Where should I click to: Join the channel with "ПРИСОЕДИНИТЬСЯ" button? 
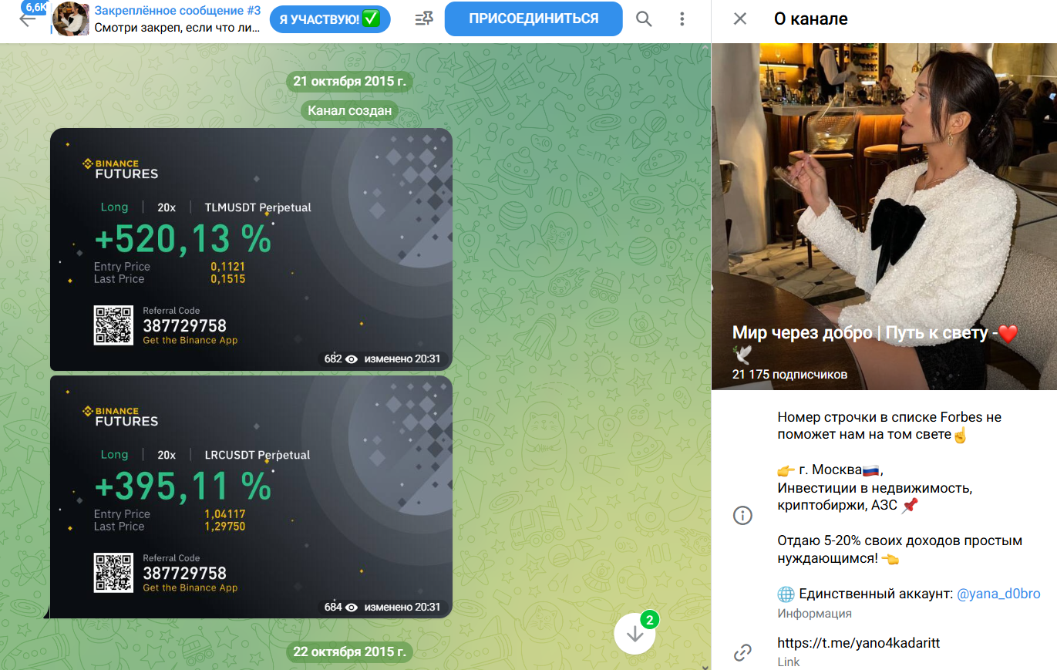(x=534, y=19)
